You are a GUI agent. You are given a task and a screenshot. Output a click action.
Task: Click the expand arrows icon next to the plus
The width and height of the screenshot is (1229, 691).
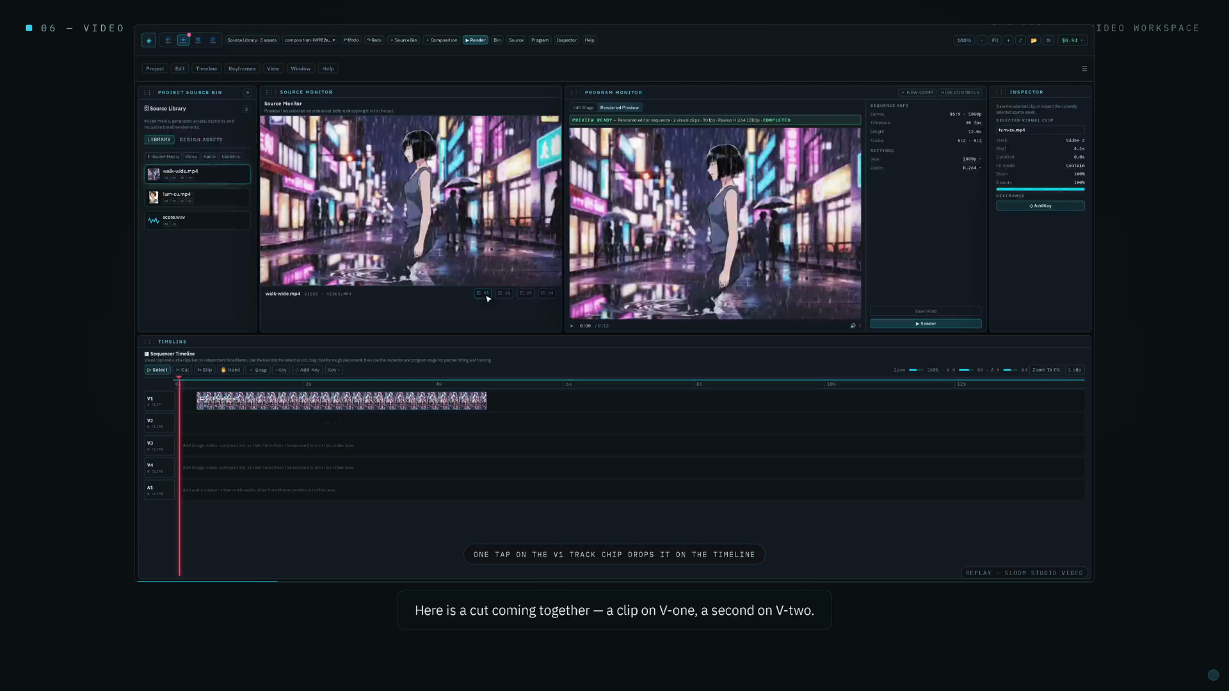1020,40
